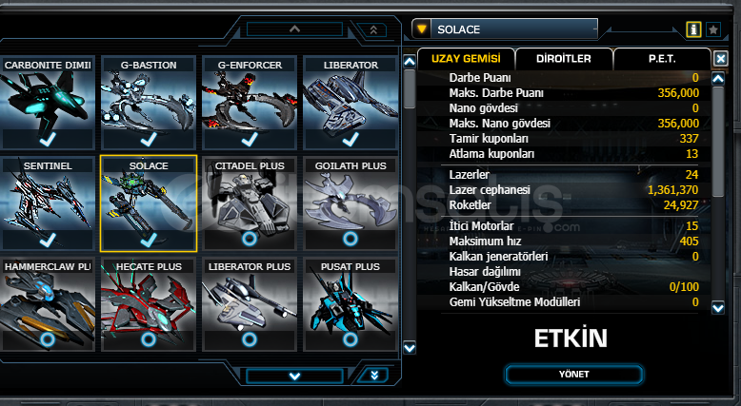
Task: Click the YÖNET button
Action: click(x=574, y=375)
